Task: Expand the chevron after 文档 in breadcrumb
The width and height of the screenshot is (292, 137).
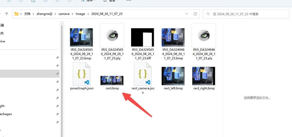Action: tap(33, 14)
